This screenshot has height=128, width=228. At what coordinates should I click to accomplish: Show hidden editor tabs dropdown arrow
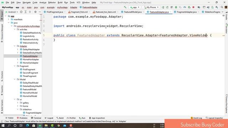(222, 12)
